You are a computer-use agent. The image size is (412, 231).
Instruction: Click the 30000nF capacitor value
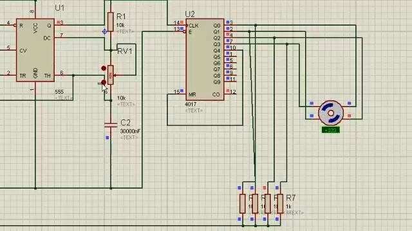pyautogui.click(x=130, y=131)
